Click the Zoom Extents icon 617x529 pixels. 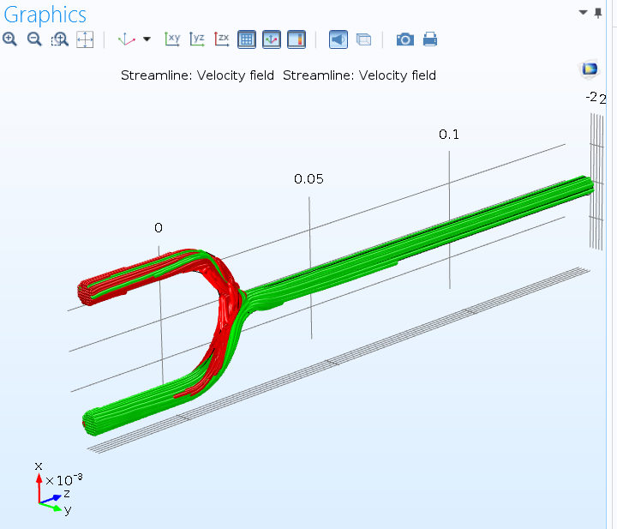(x=85, y=39)
